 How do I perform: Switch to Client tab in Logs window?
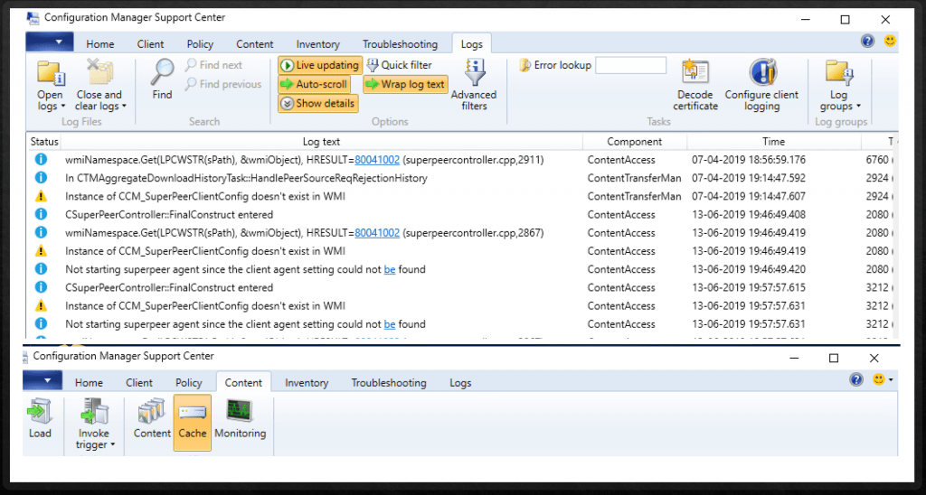[151, 44]
